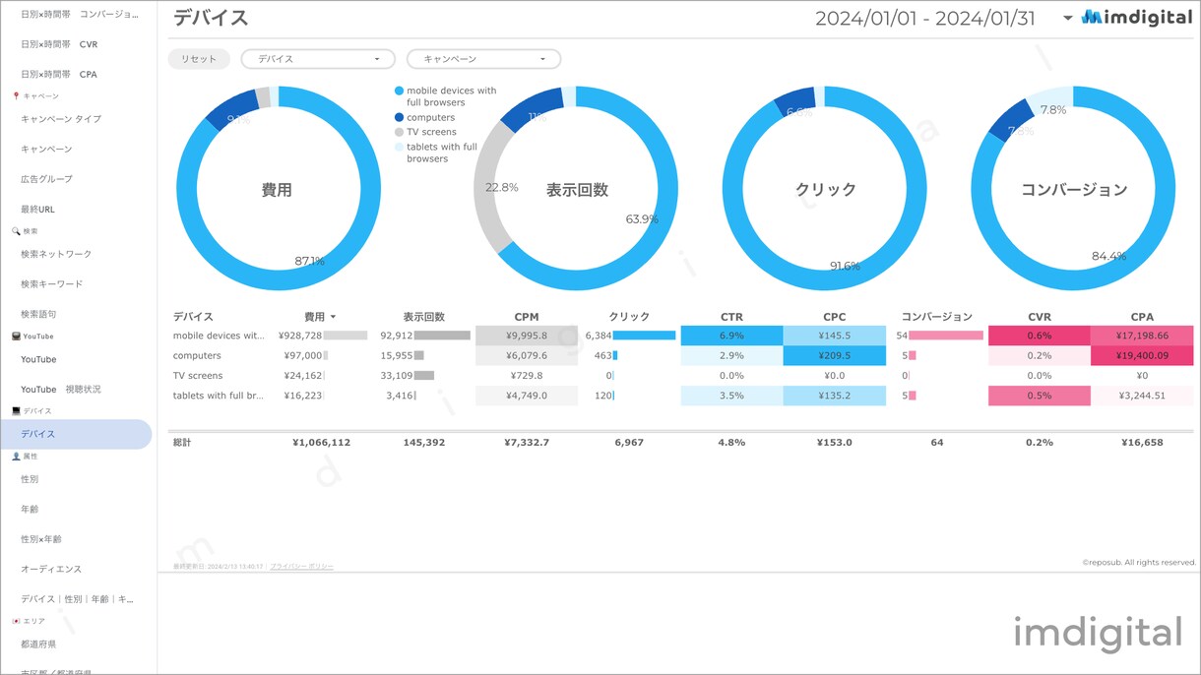Screen dimensions: 1201x675
Task: Click the computers legend color dot
Action: (x=399, y=118)
